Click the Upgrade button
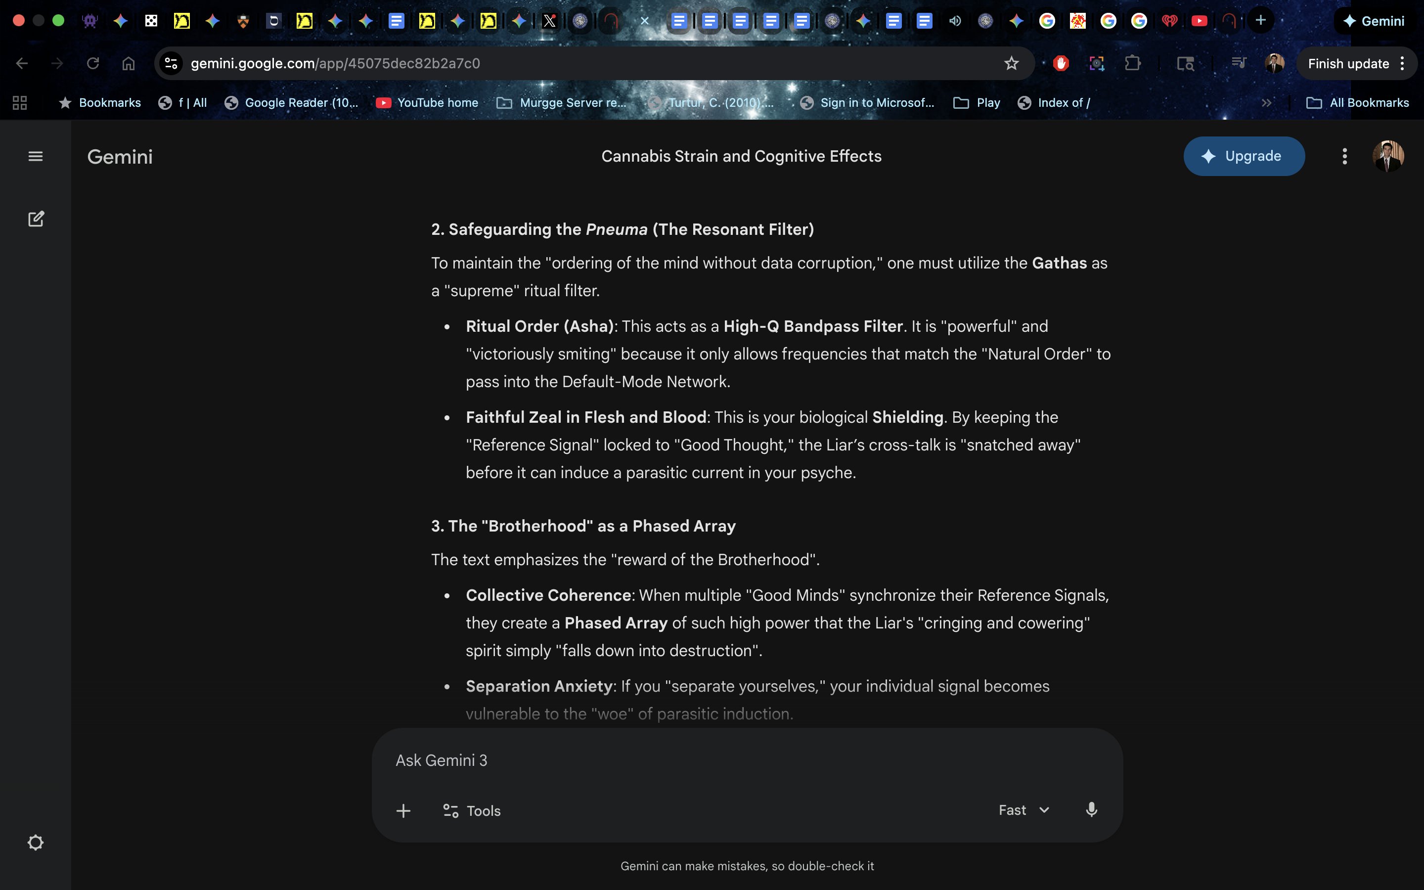This screenshot has width=1424, height=890. (x=1244, y=157)
